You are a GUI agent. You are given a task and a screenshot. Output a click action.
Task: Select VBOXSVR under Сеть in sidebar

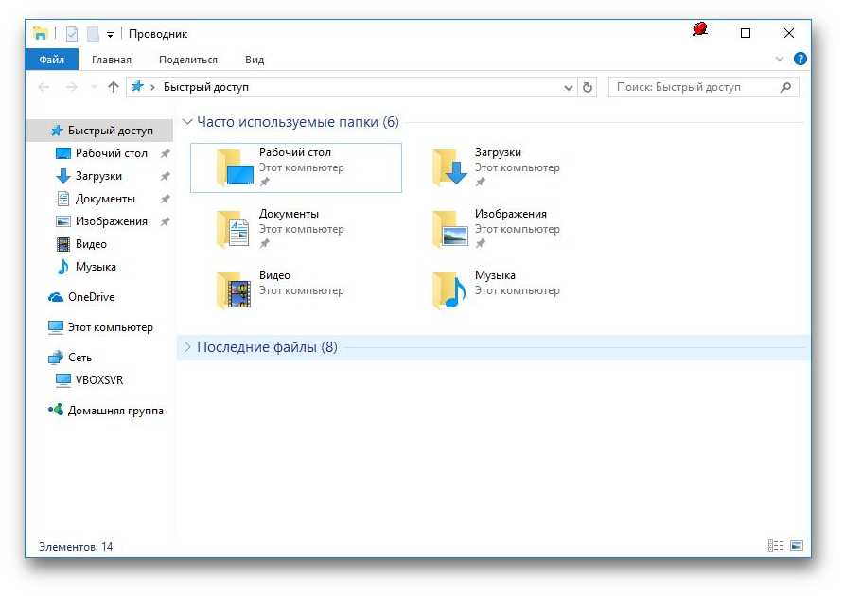pyautogui.click(x=99, y=380)
